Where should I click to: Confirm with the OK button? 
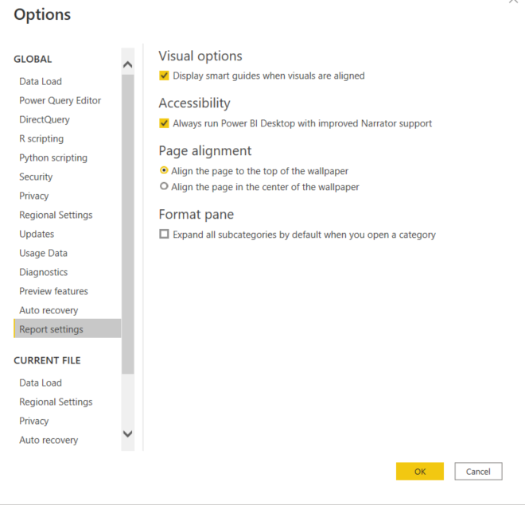420,472
